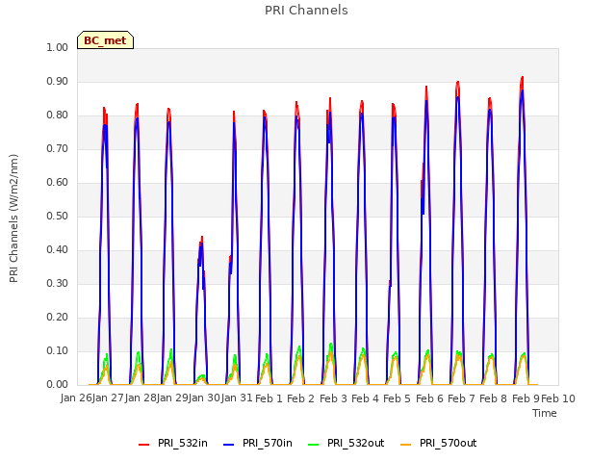Click the 0.50 y-axis tick label
Viewport: 616px width, 462px height.
(x=58, y=216)
